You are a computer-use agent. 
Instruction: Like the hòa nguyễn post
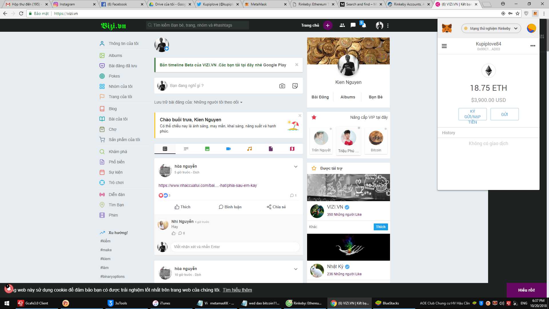(182, 207)
